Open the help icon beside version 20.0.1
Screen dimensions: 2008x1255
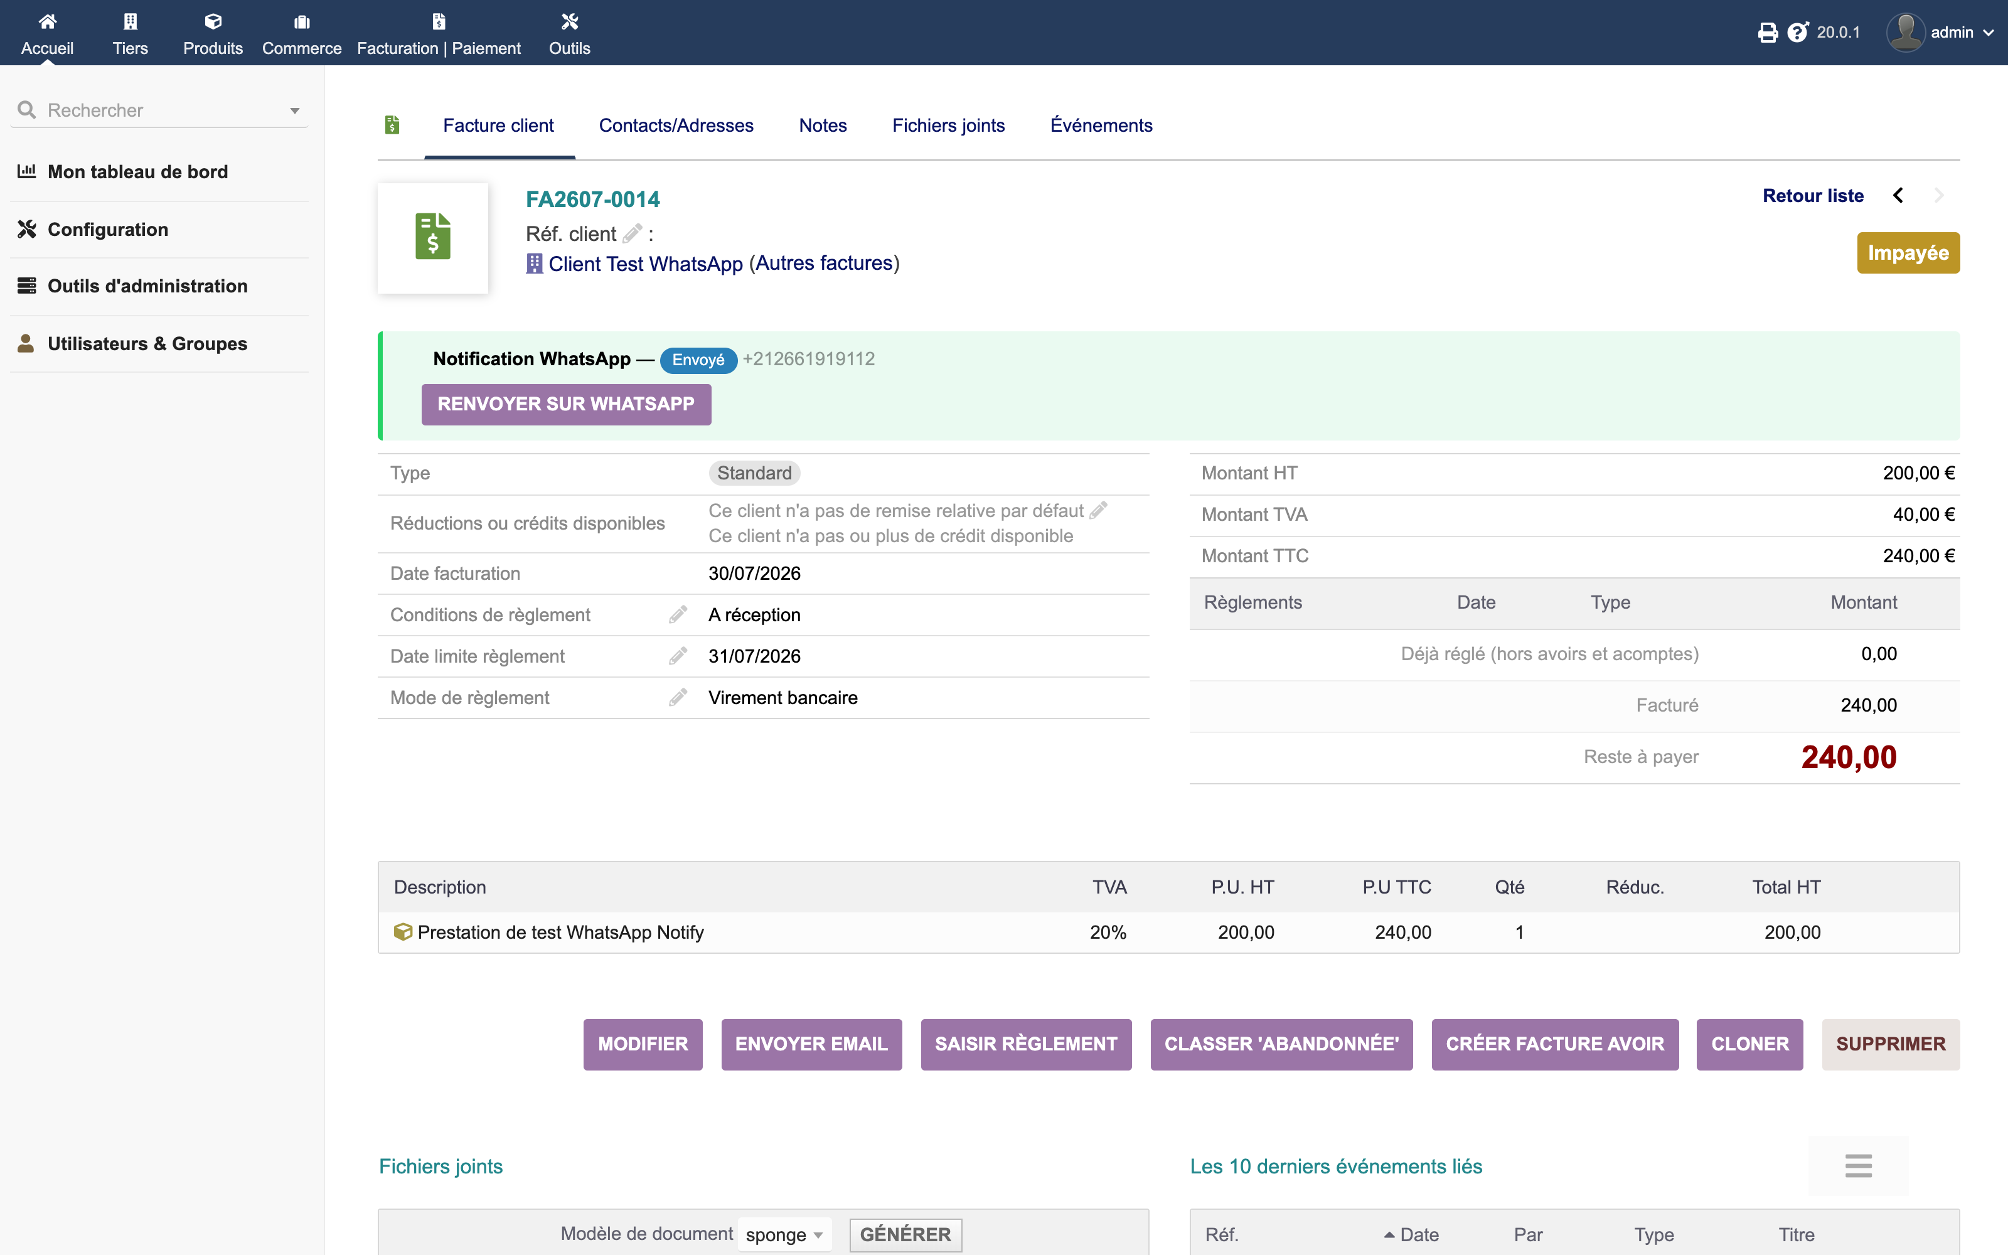pos(1797,33)
